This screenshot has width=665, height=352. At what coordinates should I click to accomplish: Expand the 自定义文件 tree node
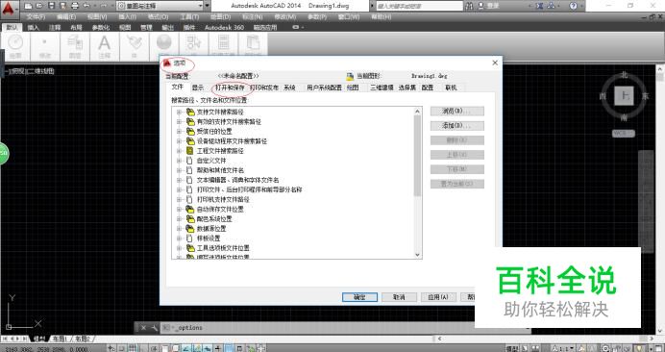tap(179, 161)
